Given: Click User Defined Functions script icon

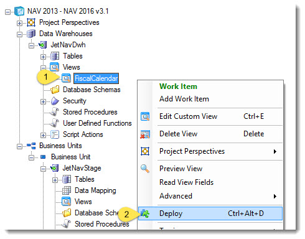Looking at the screenshot, I should 55,123.
